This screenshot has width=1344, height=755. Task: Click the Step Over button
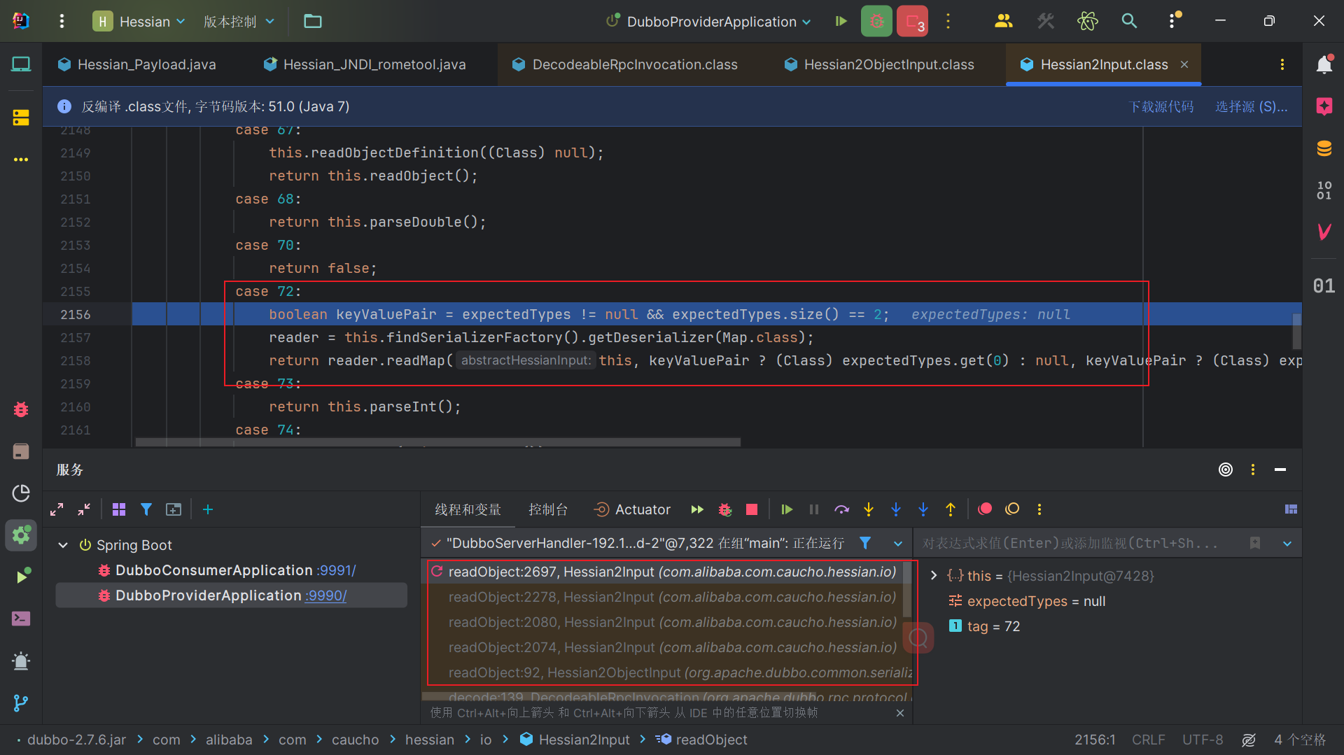pos(841,509)
